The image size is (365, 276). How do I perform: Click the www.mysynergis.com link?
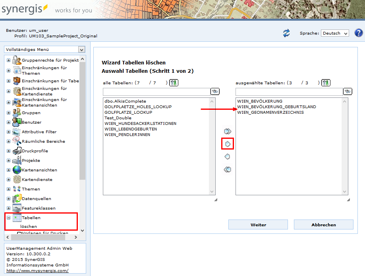[x=35, y=270]
